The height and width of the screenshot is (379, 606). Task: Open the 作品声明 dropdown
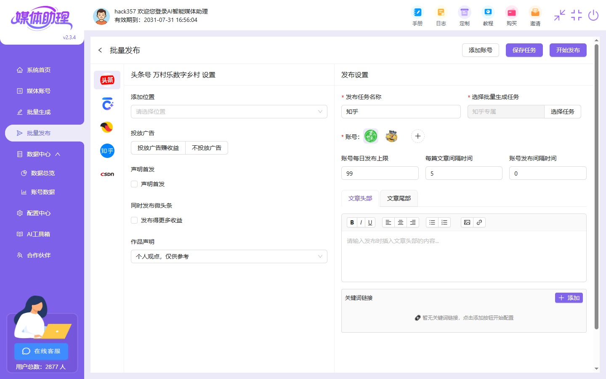click(x=229, y=256)
